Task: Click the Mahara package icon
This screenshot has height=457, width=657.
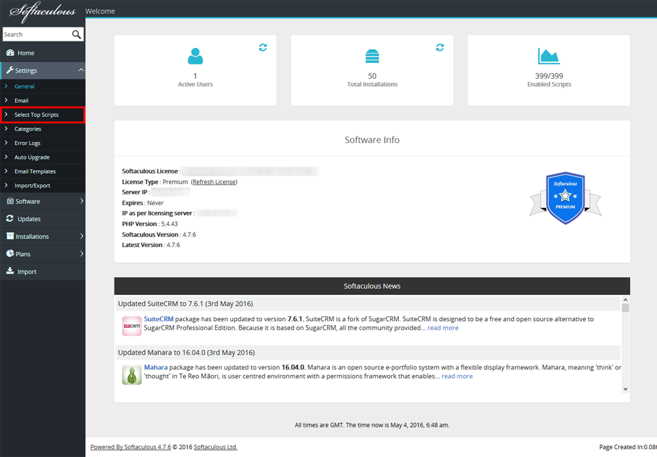Action: click(131, 375)
